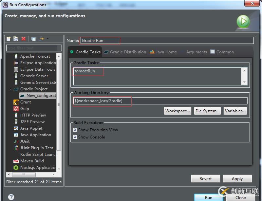Click the JUnit icon
The width and height of the screenshot is (262, 201).
tap(16, 141)
